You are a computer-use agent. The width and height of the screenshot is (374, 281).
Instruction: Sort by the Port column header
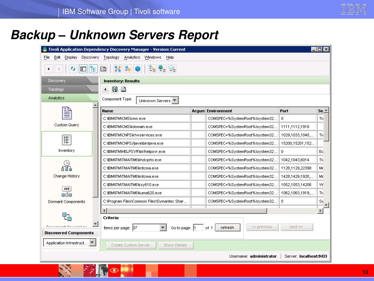tap(298, 111)
